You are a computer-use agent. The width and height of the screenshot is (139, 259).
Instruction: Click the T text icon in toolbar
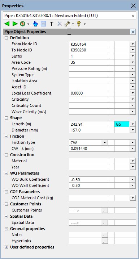click(x=52, y=24)
